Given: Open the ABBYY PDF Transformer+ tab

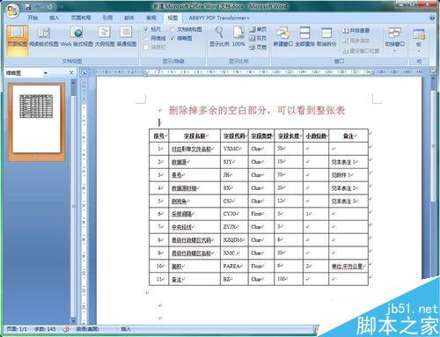Looking at the screenshot, I should coord(219,18).
